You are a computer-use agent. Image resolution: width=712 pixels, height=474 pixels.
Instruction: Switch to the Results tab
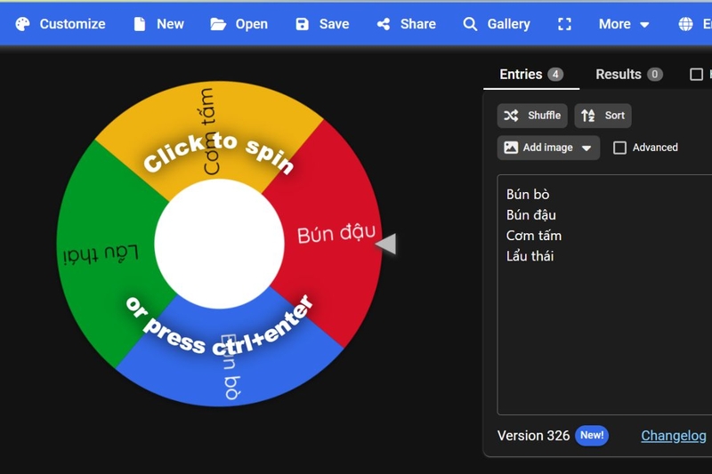click(629, 75)
